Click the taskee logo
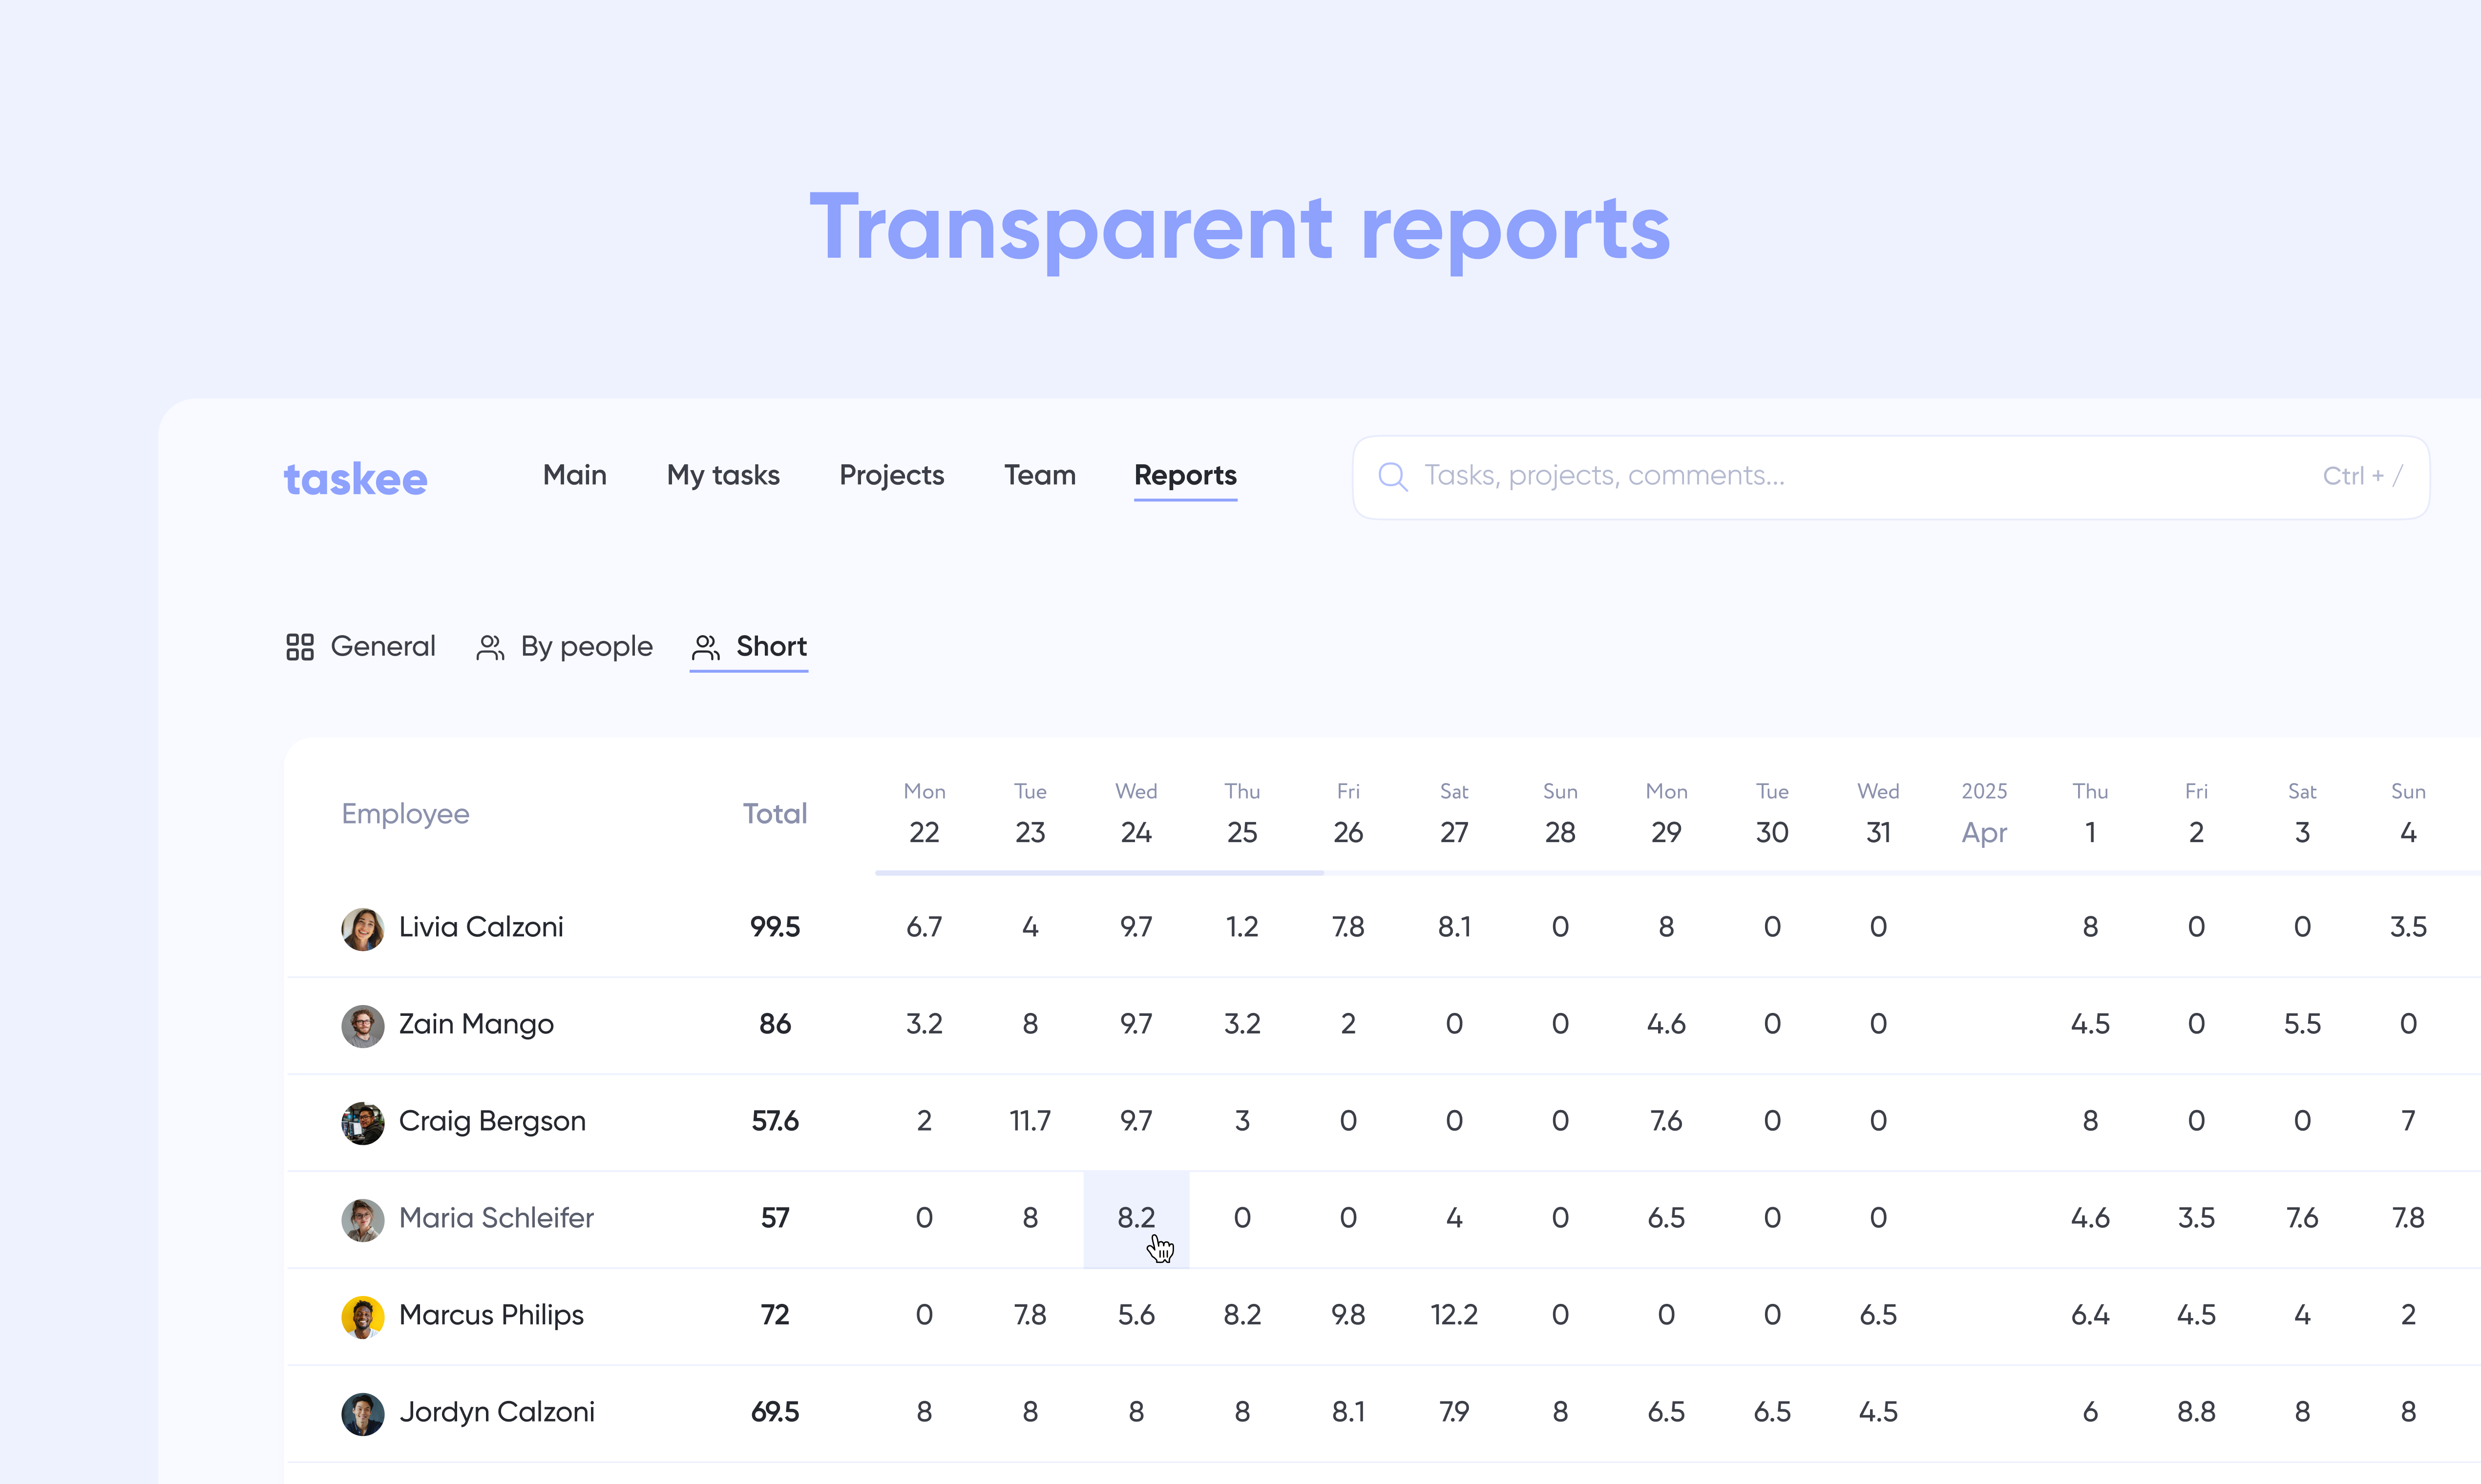 click(355, 479)
